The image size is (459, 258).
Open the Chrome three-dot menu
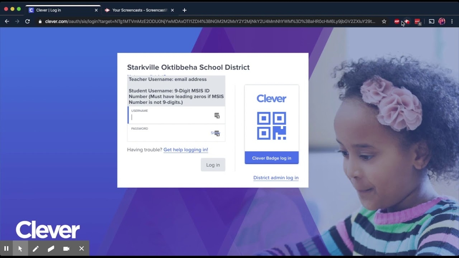[x=452, y=21]
